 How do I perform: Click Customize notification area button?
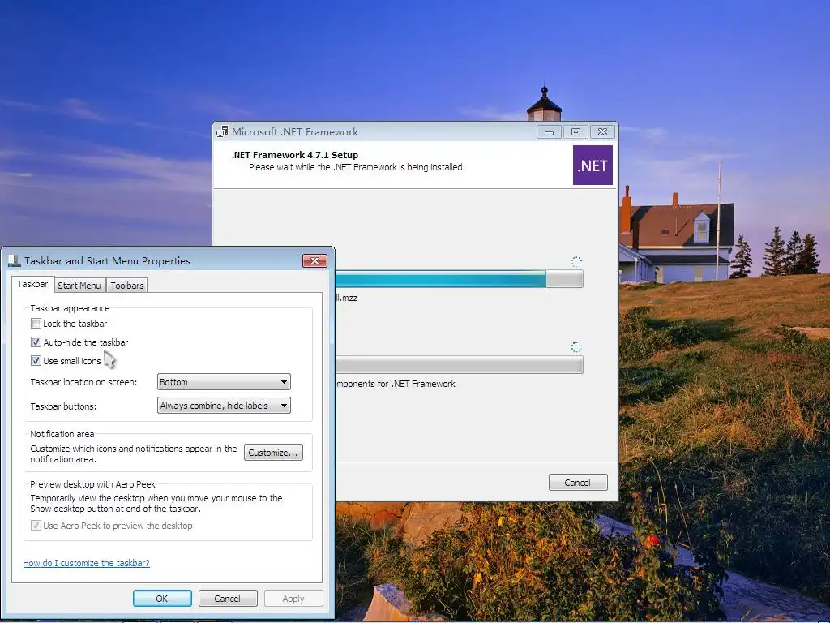pyautogui.click(x=273, y=453)
